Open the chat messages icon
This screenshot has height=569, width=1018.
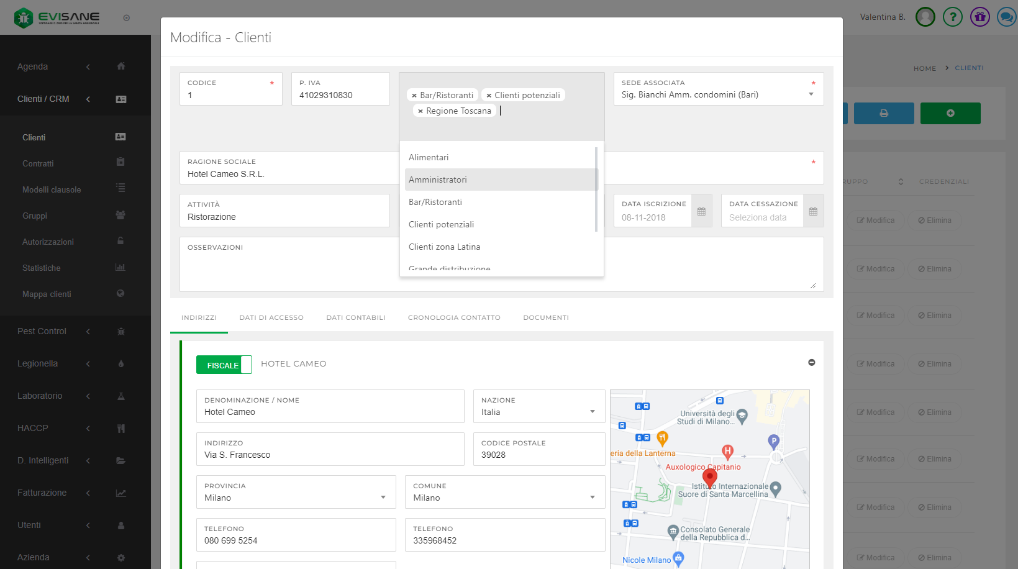click(x=1006, y=17)
